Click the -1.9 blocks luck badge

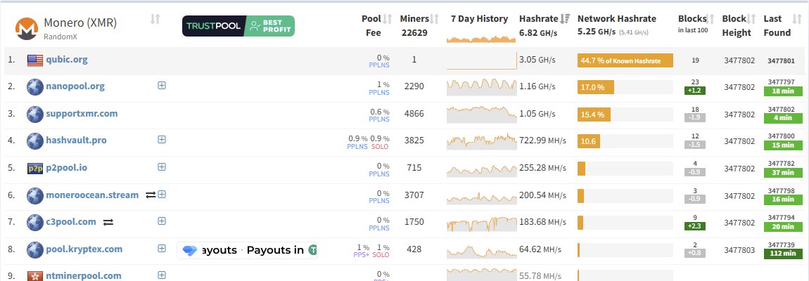pyautogui.click(x=695, y=117)
